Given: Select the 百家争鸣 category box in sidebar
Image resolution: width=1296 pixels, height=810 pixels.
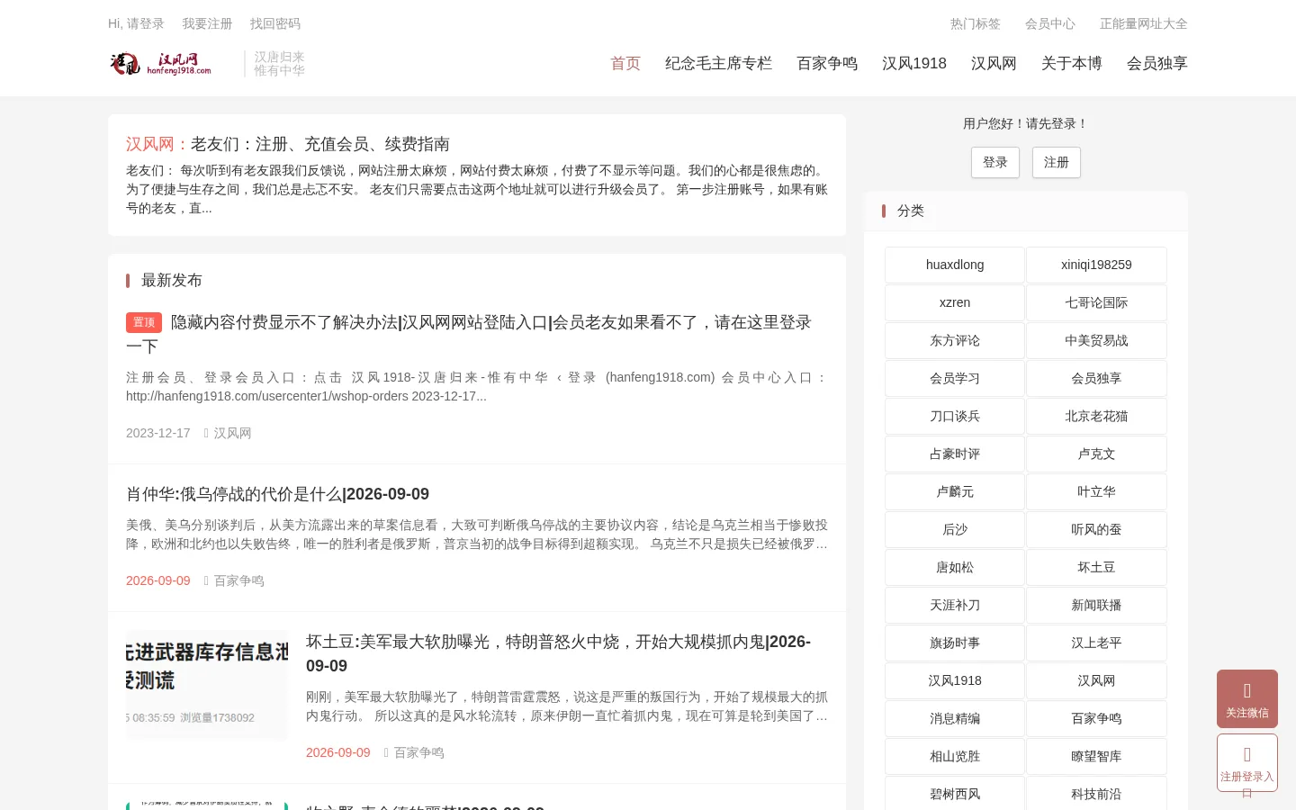Looking at the screenshot, I should pos(1096,718).
